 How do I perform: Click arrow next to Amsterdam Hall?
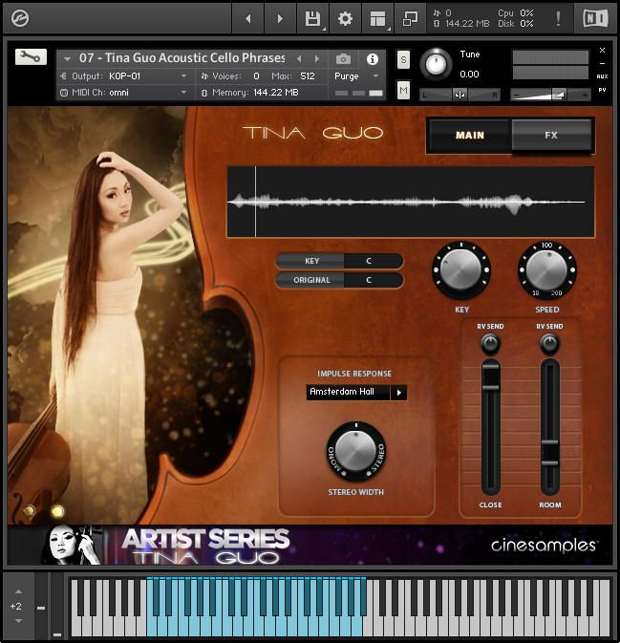point(398,393)
